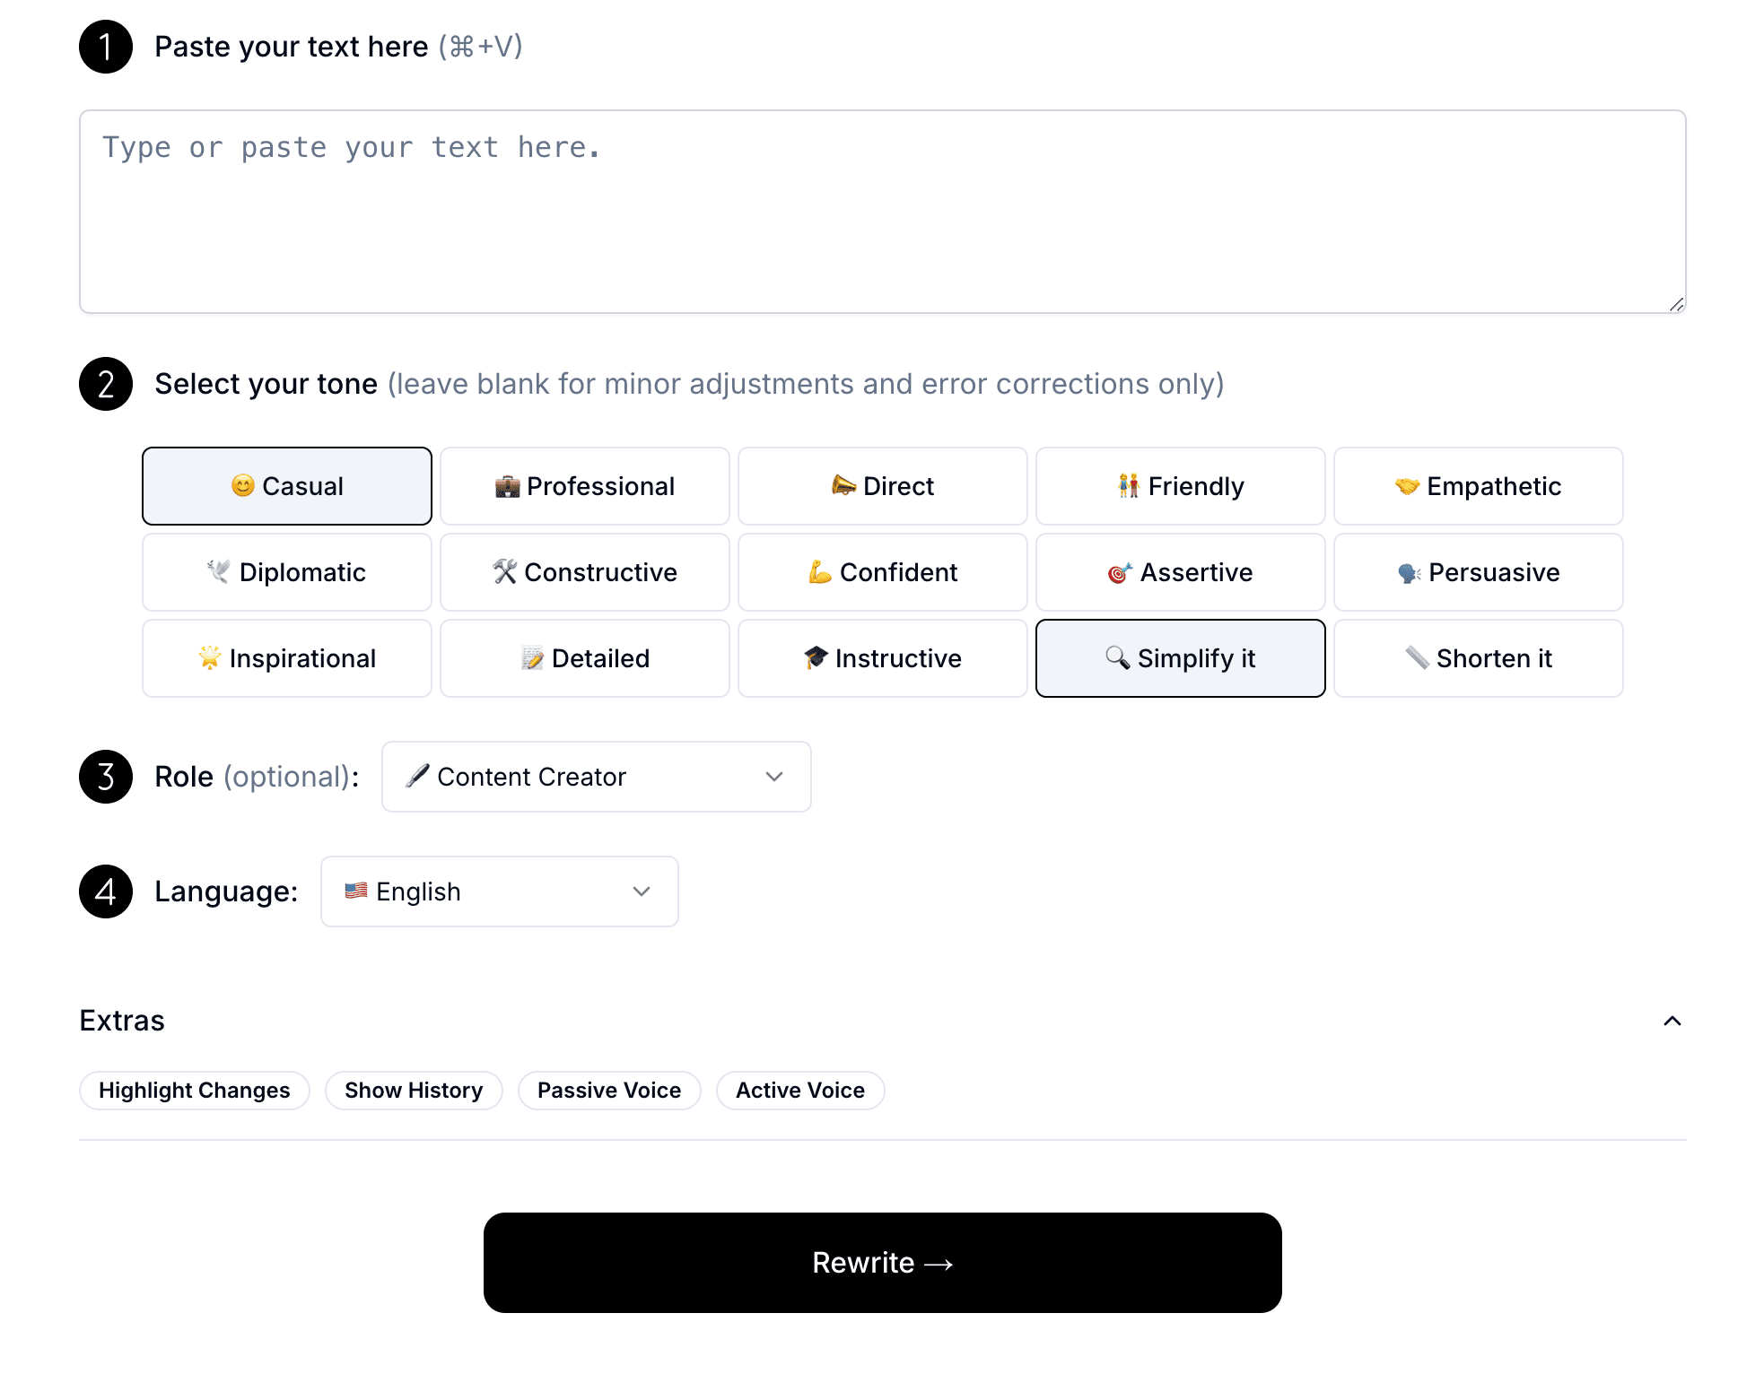Open the Role dropdown

[x=596, y=777]
